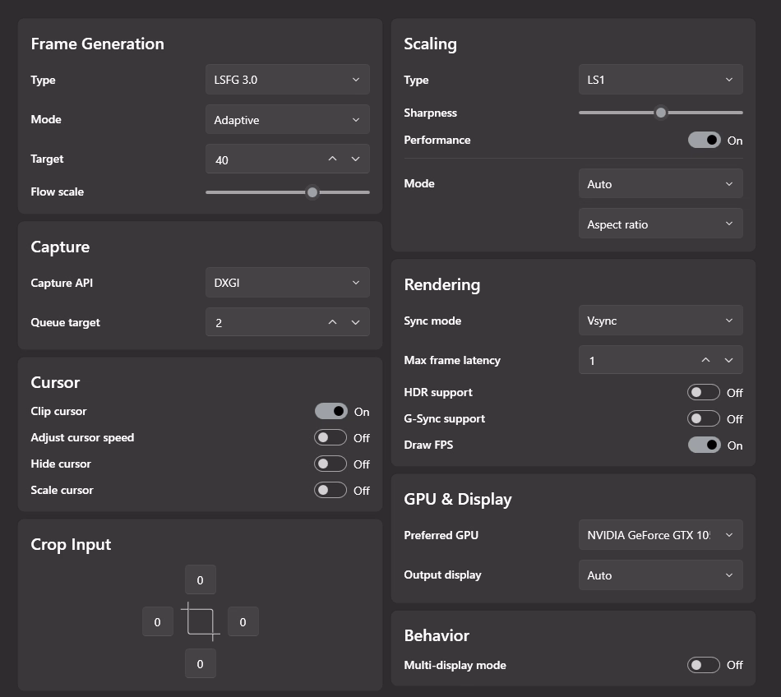Image resolution: width=781 pixels, height=697 pixels.
Task: Click the Sharpness slider handle
Action: click(x=661, y=113)
